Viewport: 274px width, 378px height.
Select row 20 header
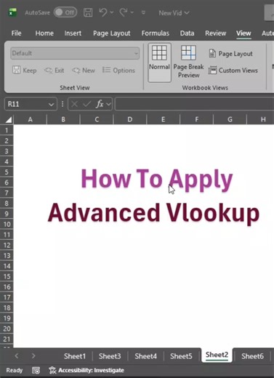coord(7,329)
